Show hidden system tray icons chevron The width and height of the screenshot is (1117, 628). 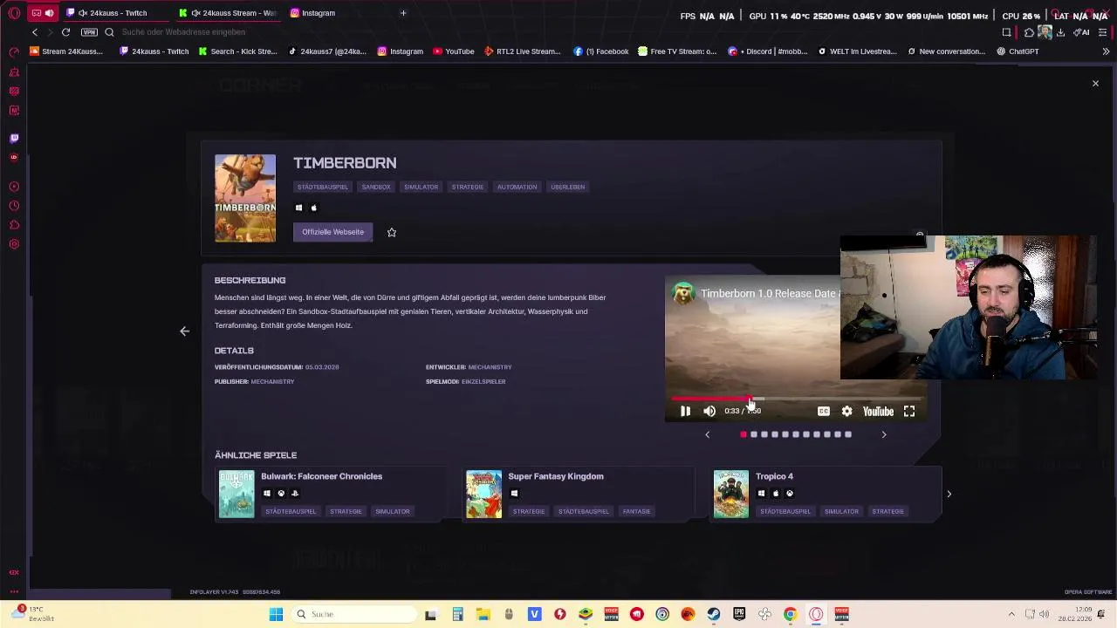pyautogui.click(x=1011, y=614)
